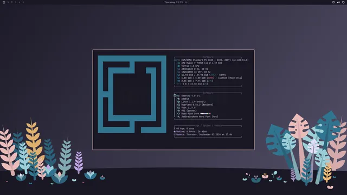Click the "Hardware" section header in terminal
This screenshot has width=347, height=195.
pos(208,57)
